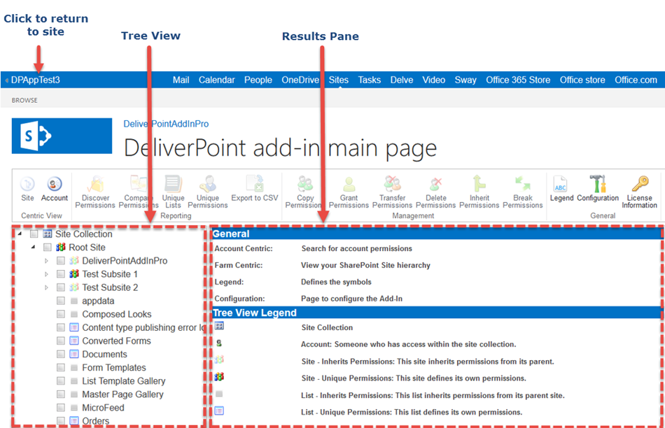Check the Composed Looks checkbox
665x428 pixels.
click(61, 314)
